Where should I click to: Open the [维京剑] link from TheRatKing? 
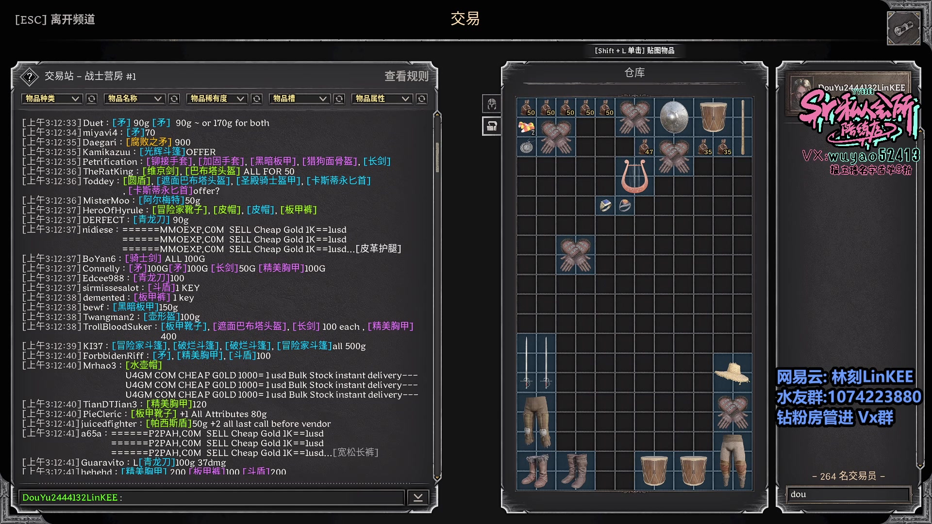(162, 171)
